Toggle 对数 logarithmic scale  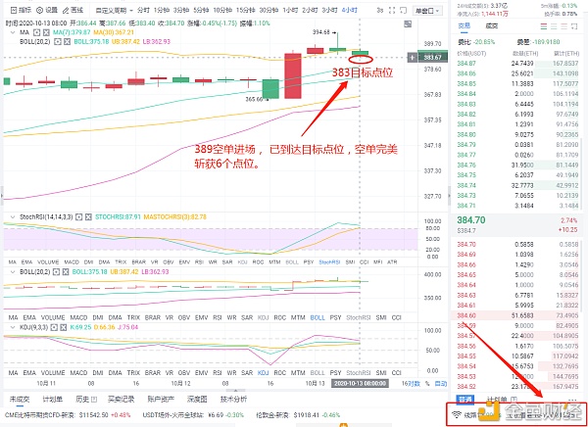pyautogui.click(x=412, y=384)
